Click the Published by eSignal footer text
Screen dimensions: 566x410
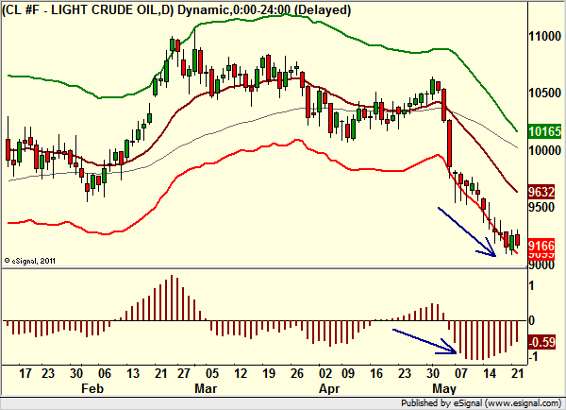pos(481,403)
